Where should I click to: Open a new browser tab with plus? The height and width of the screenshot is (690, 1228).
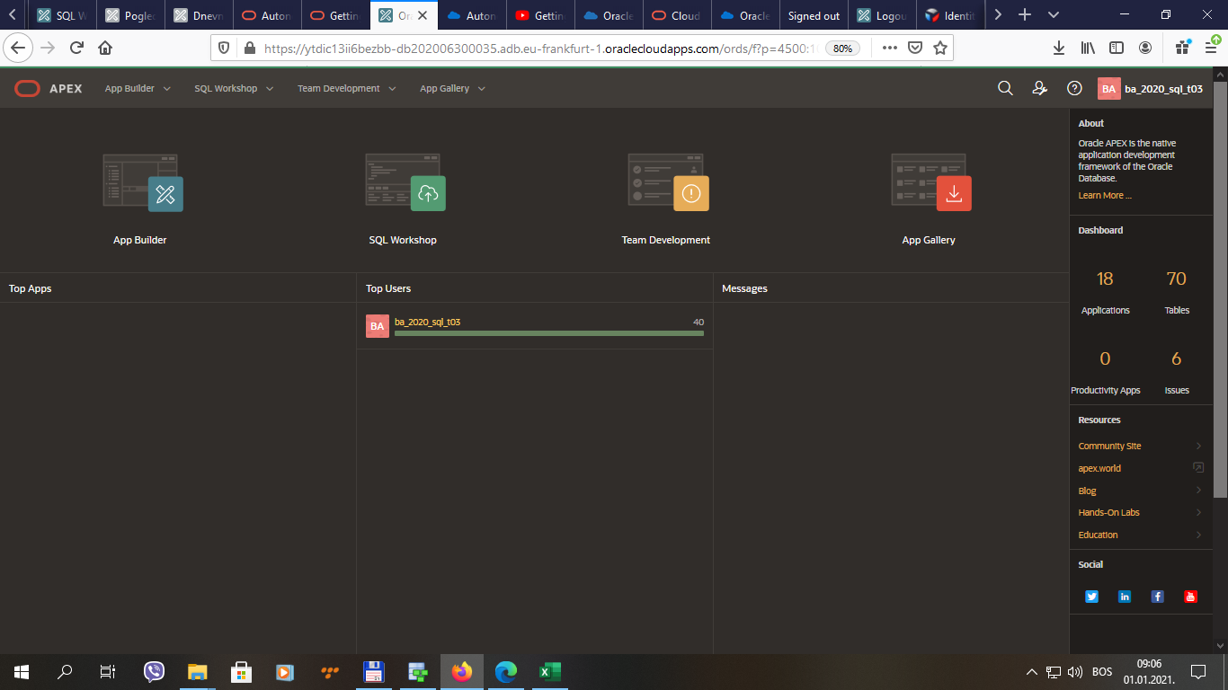point(1024,15)
